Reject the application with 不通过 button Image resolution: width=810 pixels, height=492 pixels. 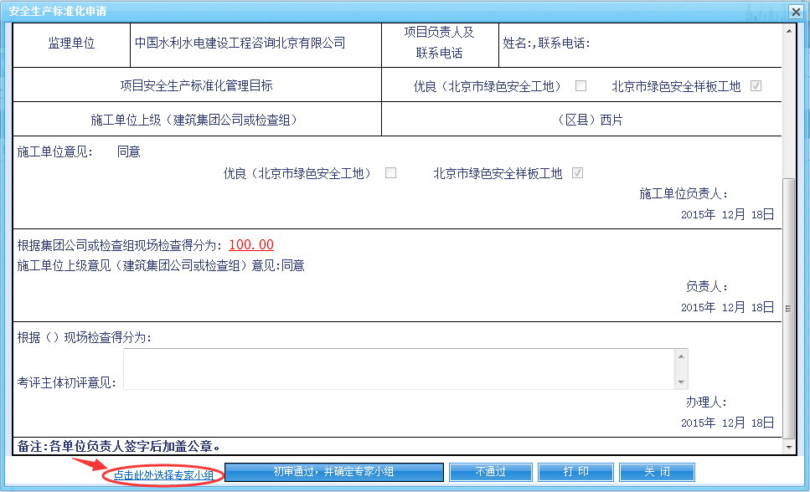[x=490, y=472]
